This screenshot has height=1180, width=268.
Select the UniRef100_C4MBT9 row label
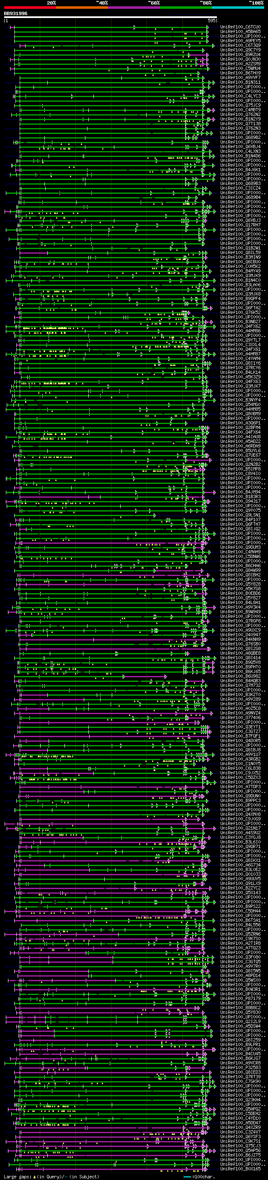[x=240, y=110]
